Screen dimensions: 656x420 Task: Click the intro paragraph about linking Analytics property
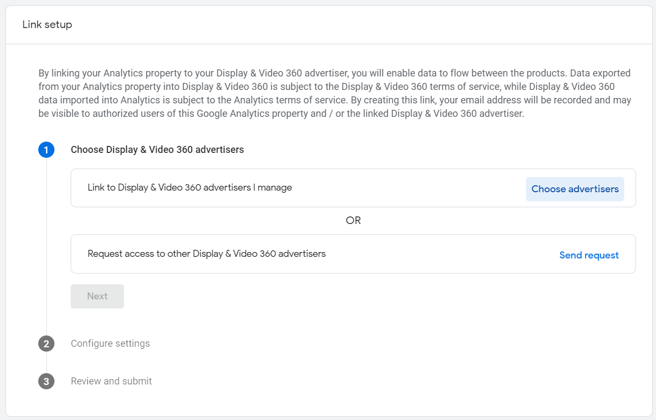[x=335, y=93]
